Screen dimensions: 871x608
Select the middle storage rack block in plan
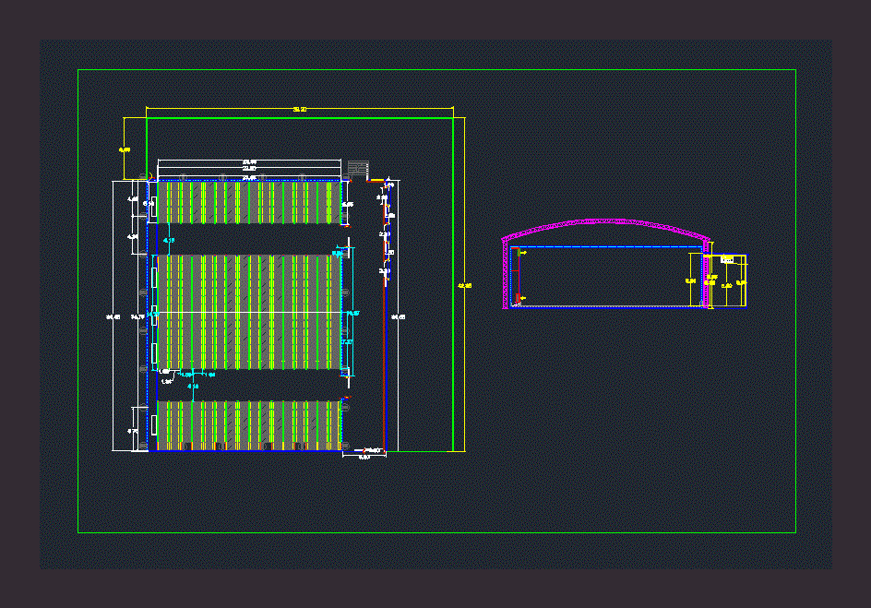(x=249, y=312)
